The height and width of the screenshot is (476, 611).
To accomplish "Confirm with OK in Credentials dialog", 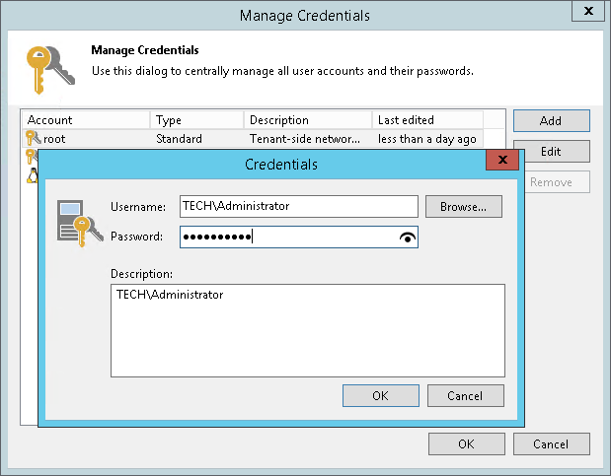I will click(380, 395).
